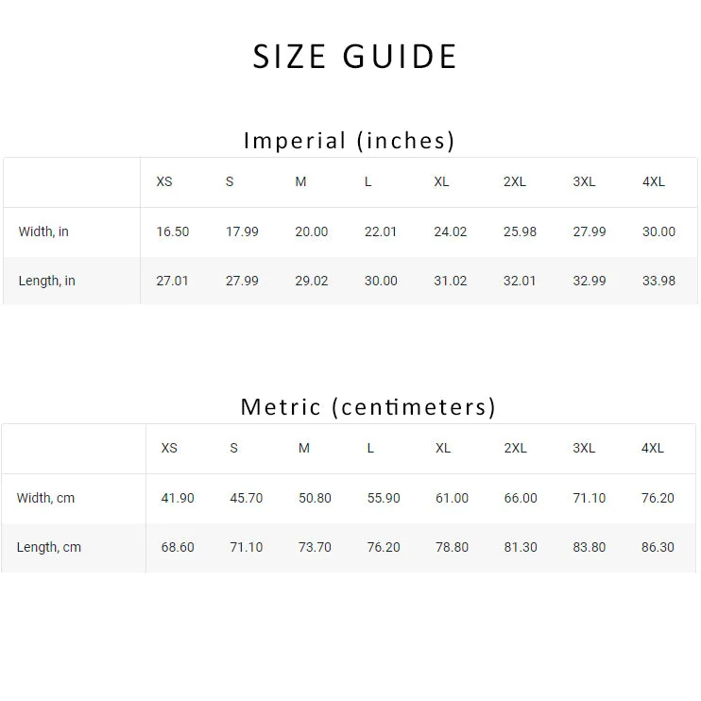The height and width of the screenshot is (701, 701).
Task: Click the SIZE GUIDE heading
Action: tap(354, 57)
